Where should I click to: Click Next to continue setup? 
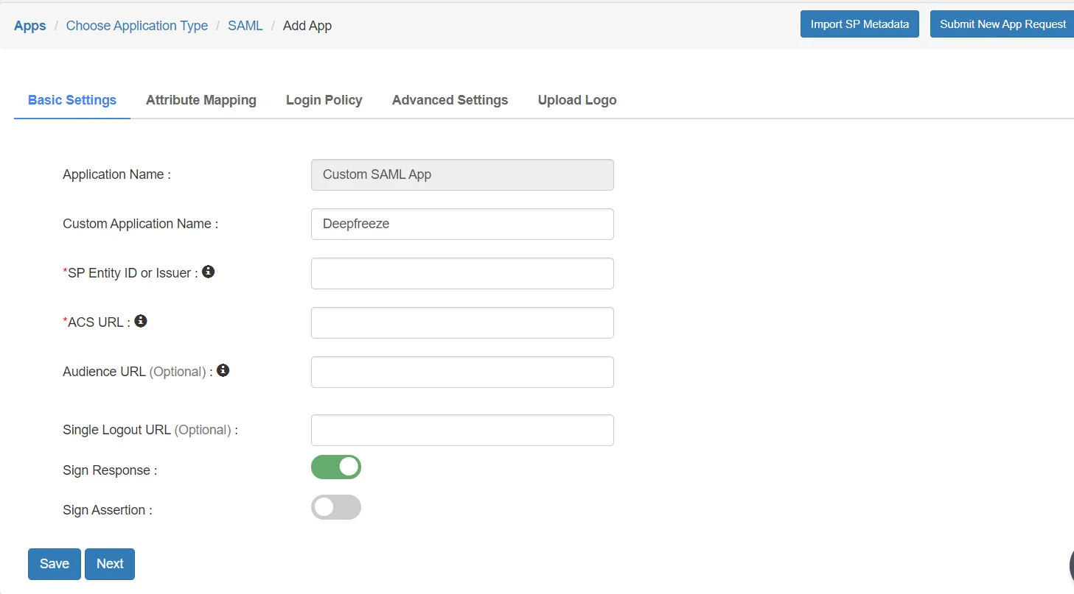[109, 563]
